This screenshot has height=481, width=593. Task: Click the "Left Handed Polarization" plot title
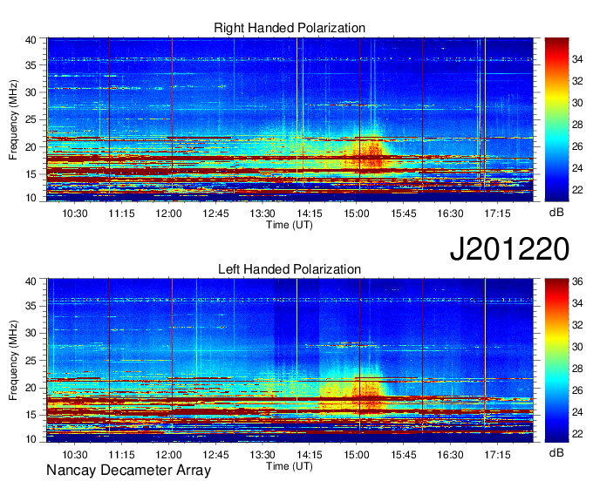click(x=290, y=269)
